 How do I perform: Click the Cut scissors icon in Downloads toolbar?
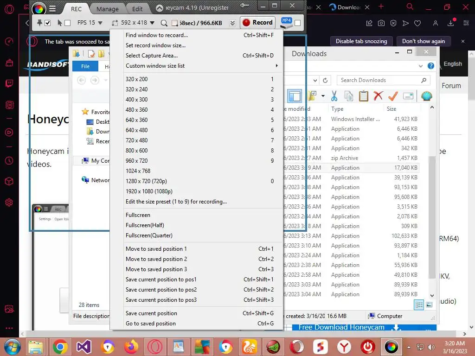(334, 96)
